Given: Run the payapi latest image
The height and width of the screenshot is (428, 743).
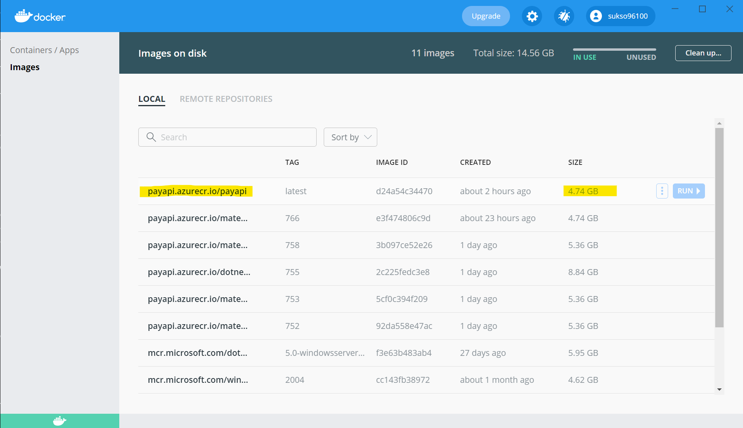Looking at the screenshot, I should click(688, 191).
